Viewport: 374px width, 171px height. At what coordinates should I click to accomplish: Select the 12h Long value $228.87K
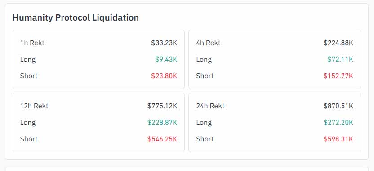pos(162,123)
